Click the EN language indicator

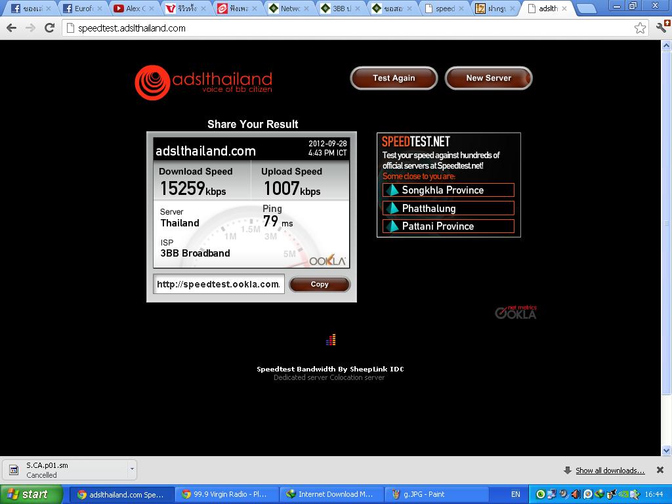point(516,495)
